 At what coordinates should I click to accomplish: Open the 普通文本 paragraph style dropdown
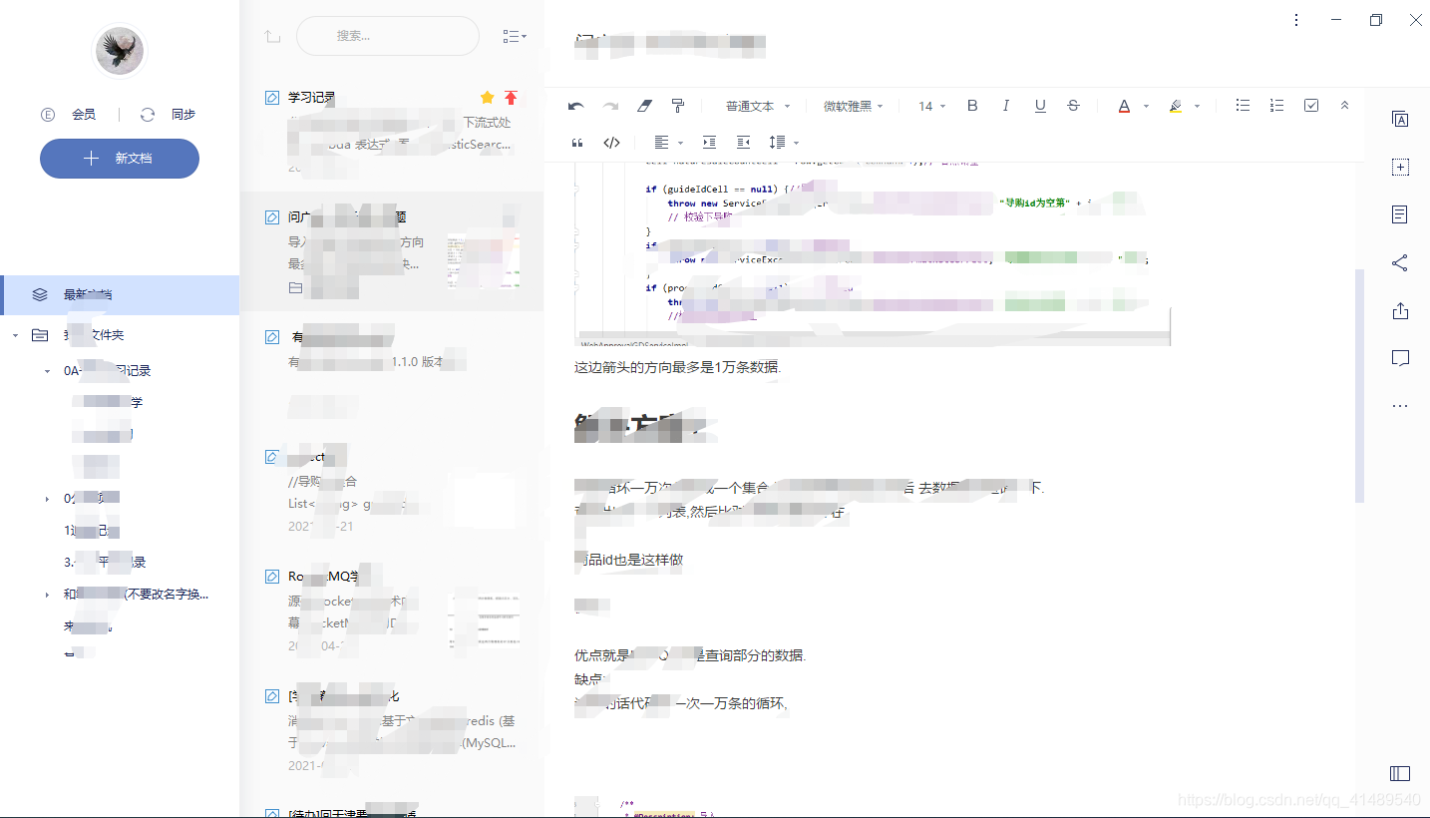[x=758, y=106]
